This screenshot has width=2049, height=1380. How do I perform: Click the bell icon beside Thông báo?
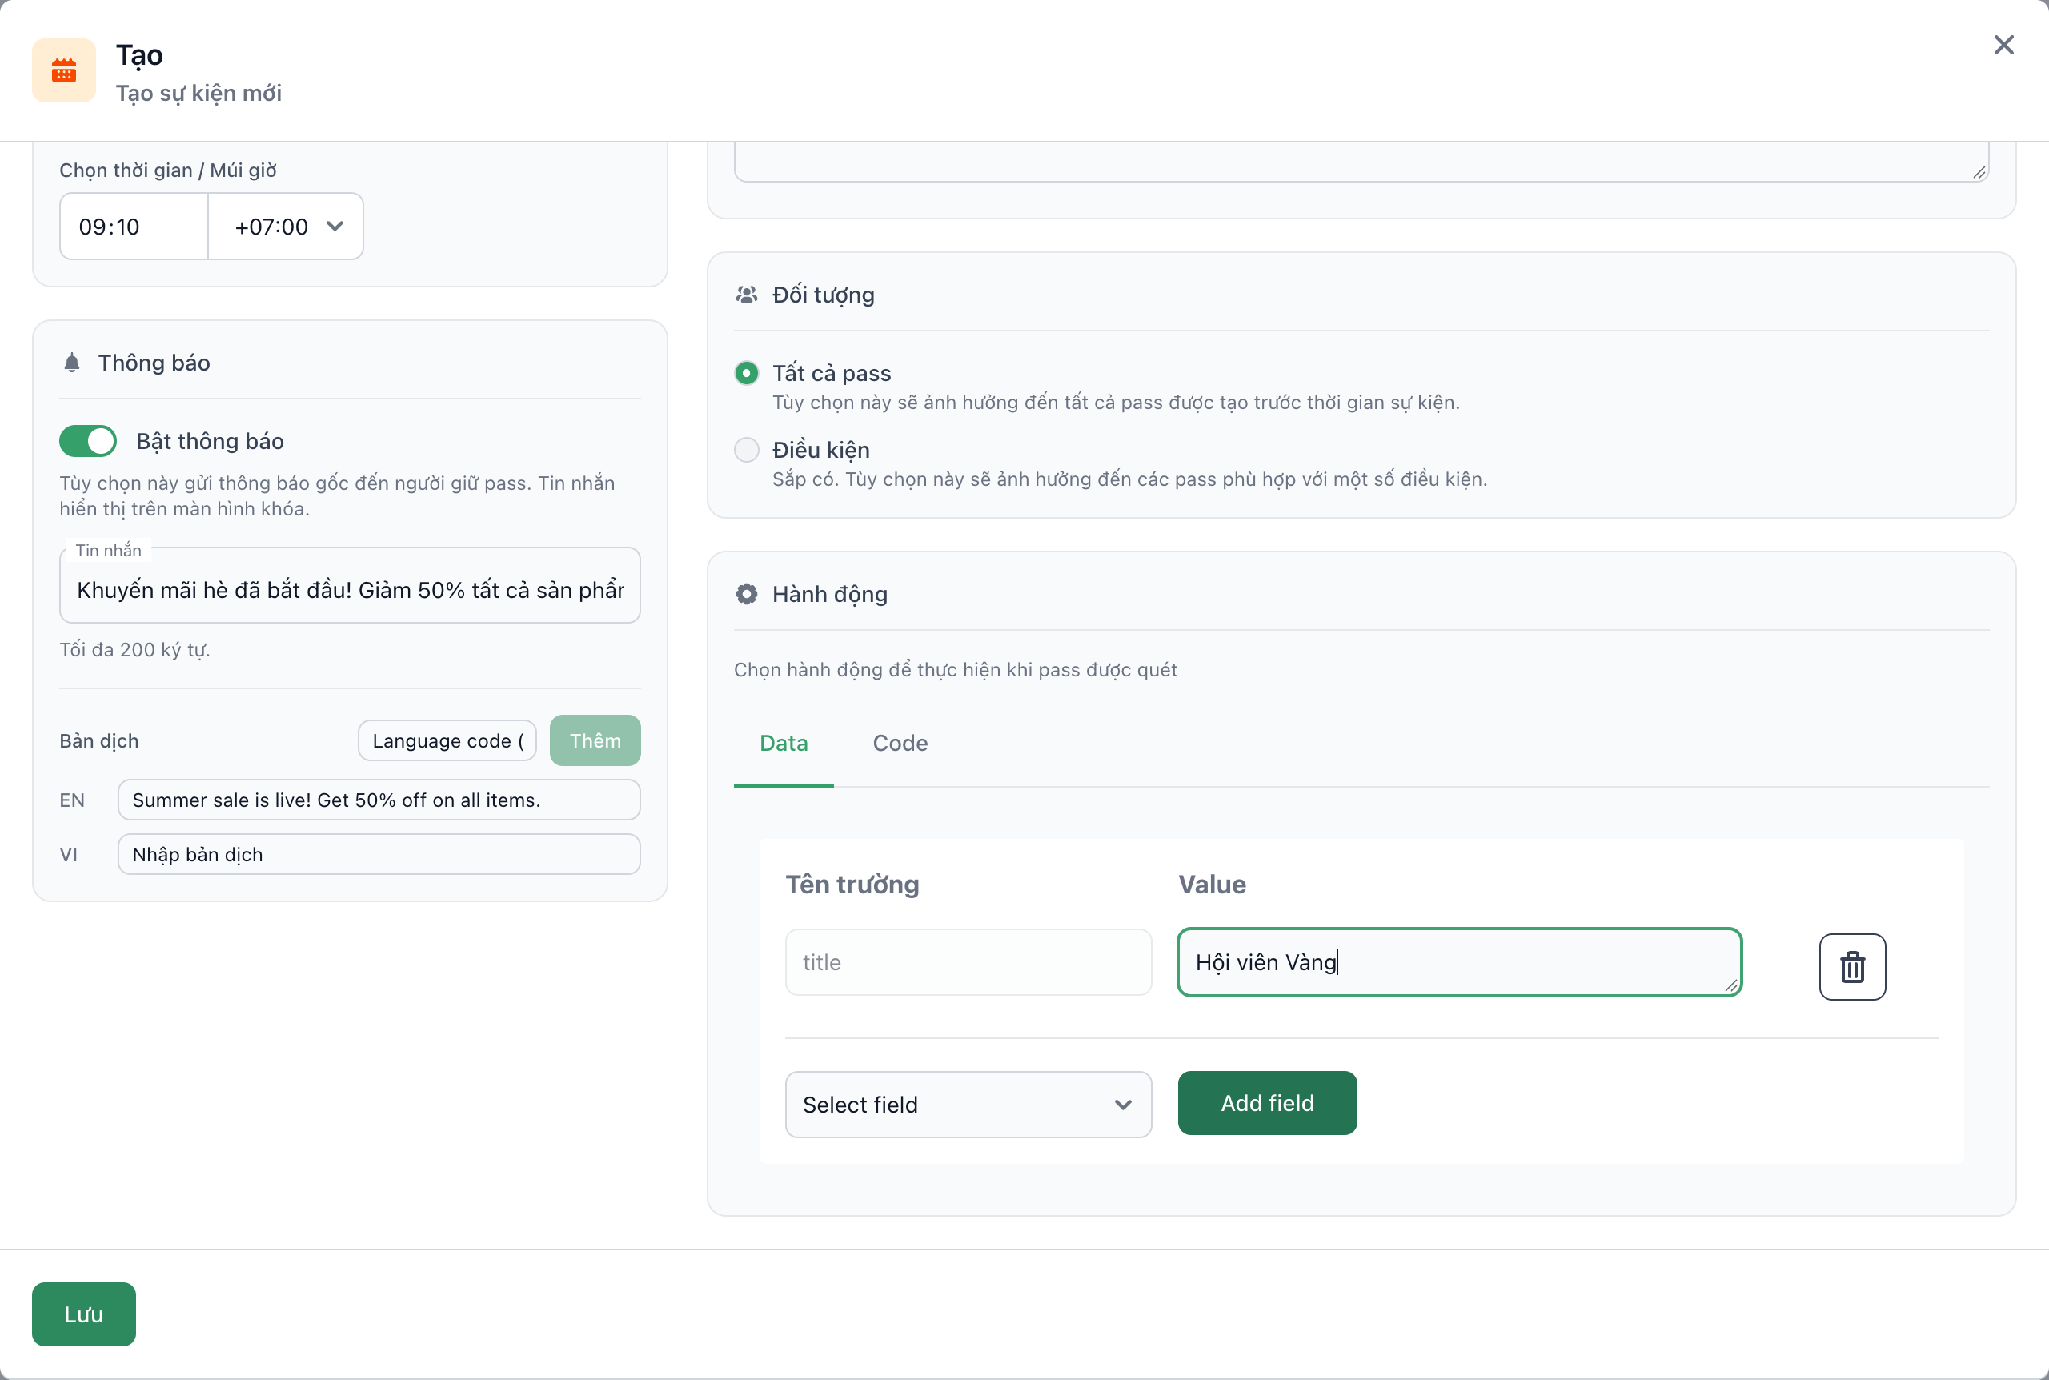72,363
